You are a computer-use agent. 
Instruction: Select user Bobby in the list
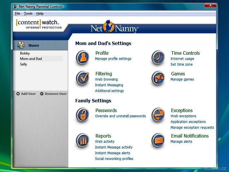pos(25,53)
